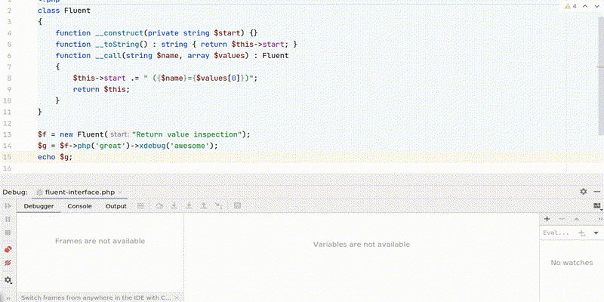This screenshot has width=604, height=302.
Task: Open debugger settings gear dropdown in sidebar
Action: pyautogui.click(x=8, y=280)
